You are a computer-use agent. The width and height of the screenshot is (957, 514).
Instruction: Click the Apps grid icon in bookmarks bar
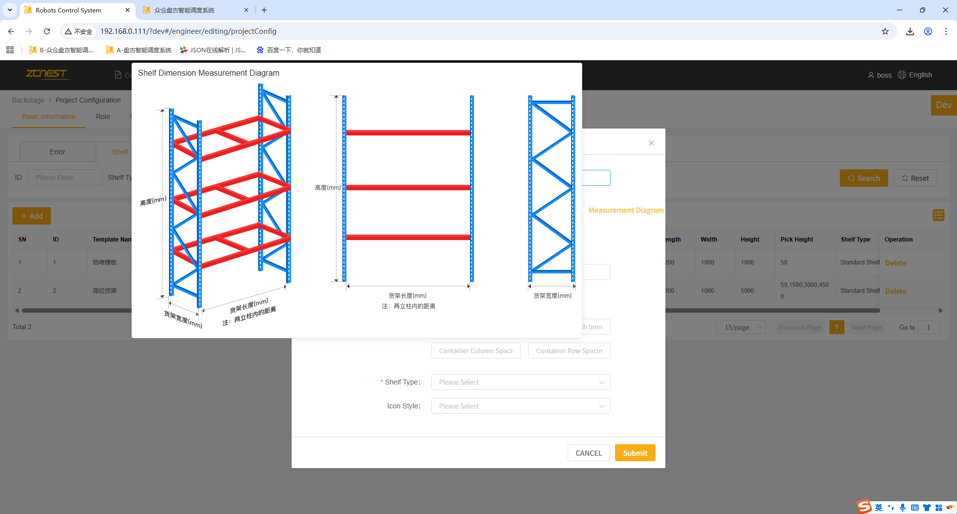(10, 50)
